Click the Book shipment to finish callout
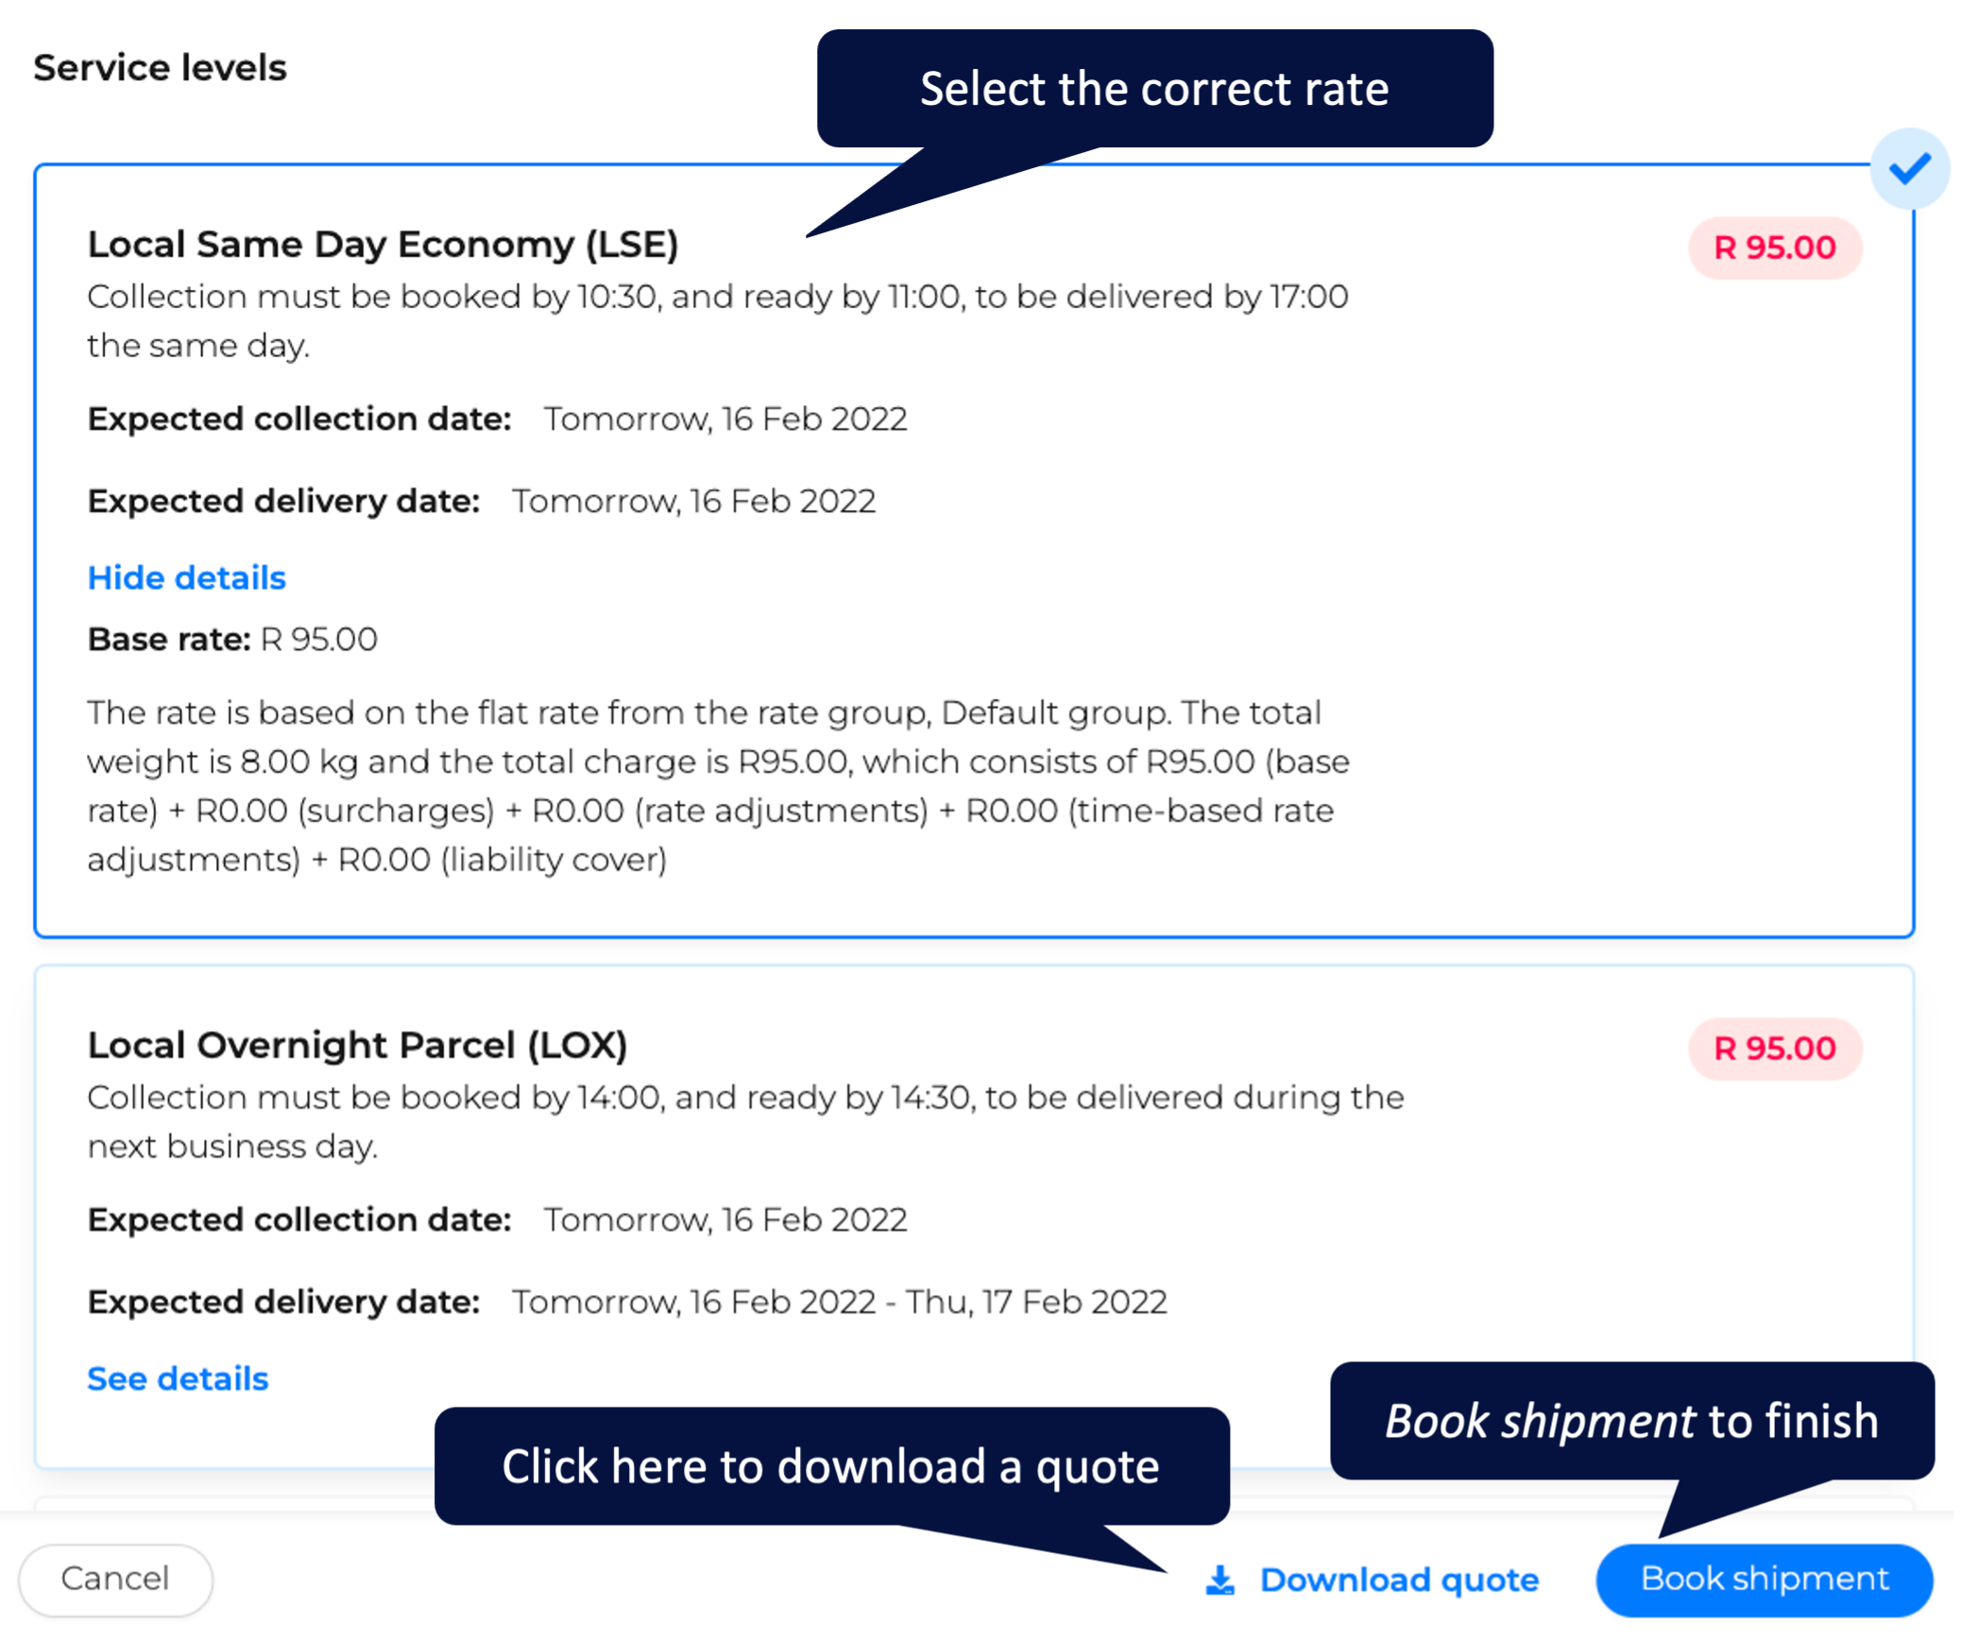The image size is (1961, 1641). (1631, 1421)
